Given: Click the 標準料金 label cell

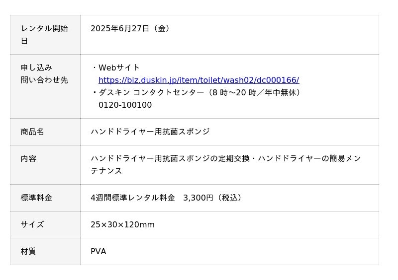Looking at the screenshot, I should 45,198.
